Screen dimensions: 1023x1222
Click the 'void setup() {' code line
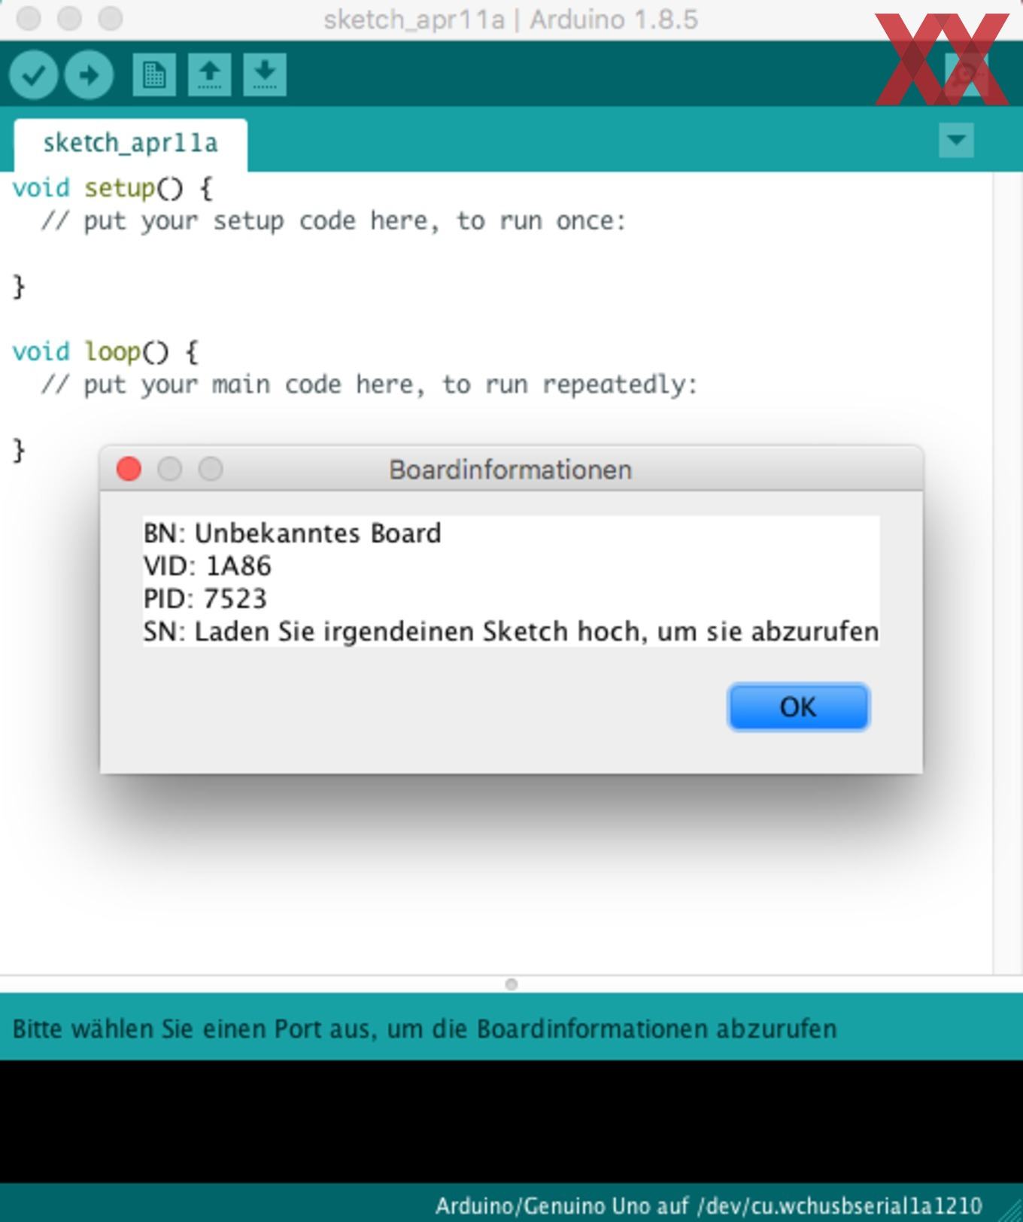point(113,188)
